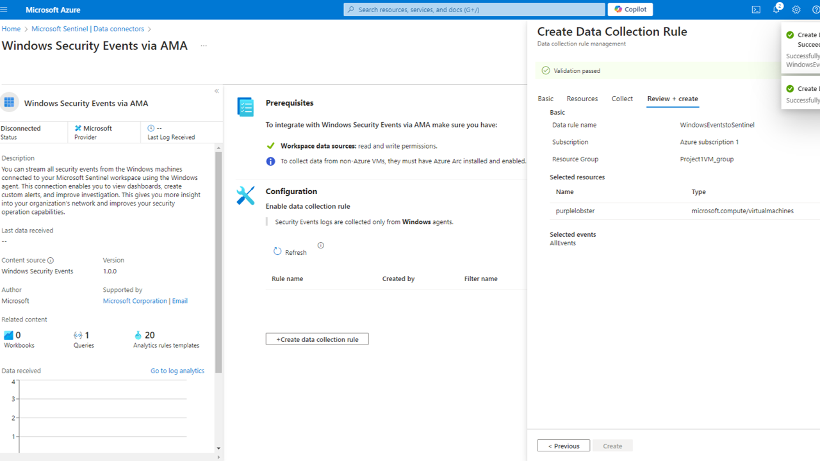Open the help question mark icon

(x=816, y=10)
